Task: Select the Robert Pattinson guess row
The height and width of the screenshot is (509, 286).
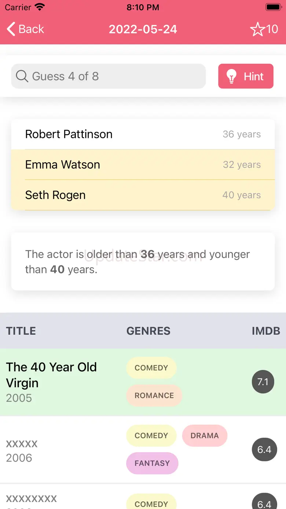Action: [143, 134]
